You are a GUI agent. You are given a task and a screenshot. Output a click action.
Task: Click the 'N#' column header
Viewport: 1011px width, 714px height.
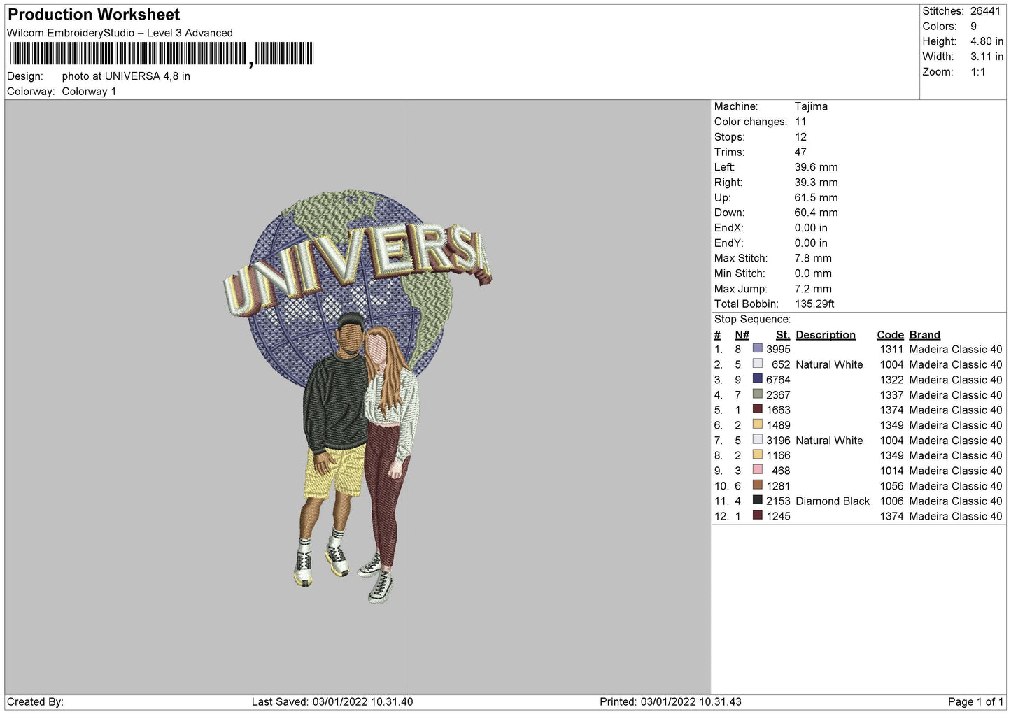pos(742,335)
